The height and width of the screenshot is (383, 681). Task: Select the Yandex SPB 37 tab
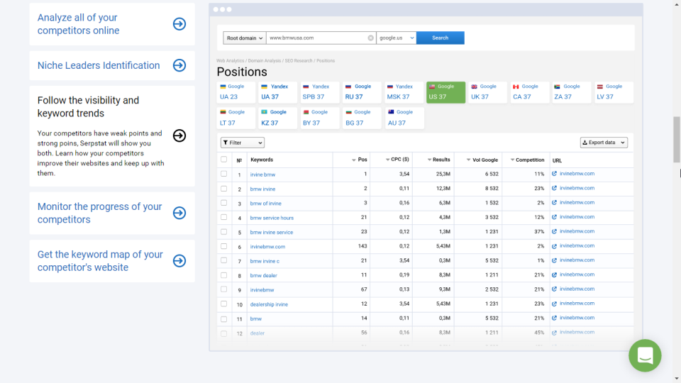(319, 92)
